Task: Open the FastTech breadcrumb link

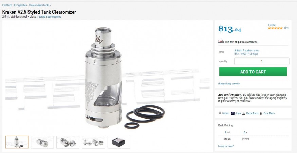Action: [x=7, y=5]
